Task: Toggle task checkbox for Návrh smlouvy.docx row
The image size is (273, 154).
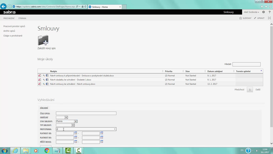Action: 40,84
